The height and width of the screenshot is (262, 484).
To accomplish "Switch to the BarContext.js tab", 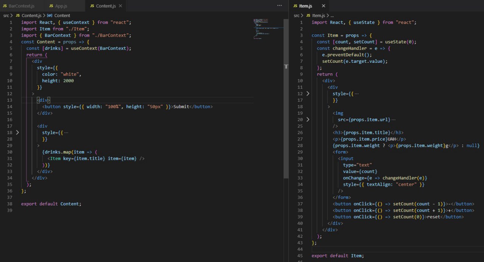I will point(18,6).
